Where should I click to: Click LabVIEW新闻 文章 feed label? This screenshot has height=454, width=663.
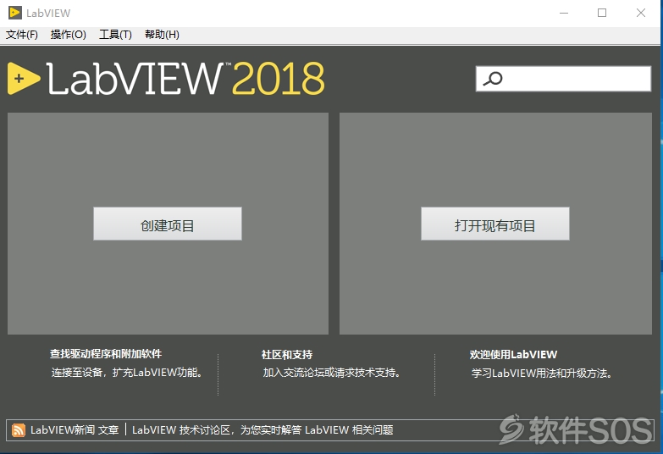pos(75,430)
